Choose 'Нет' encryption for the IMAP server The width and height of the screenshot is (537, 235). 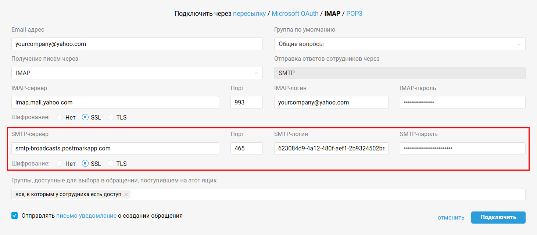pyautogui.click(x=60, y=118)
